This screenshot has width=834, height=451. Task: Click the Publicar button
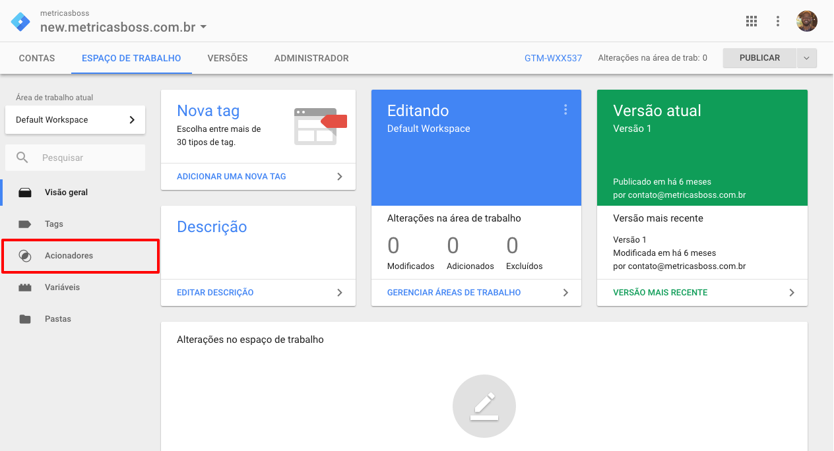(759, 58)
